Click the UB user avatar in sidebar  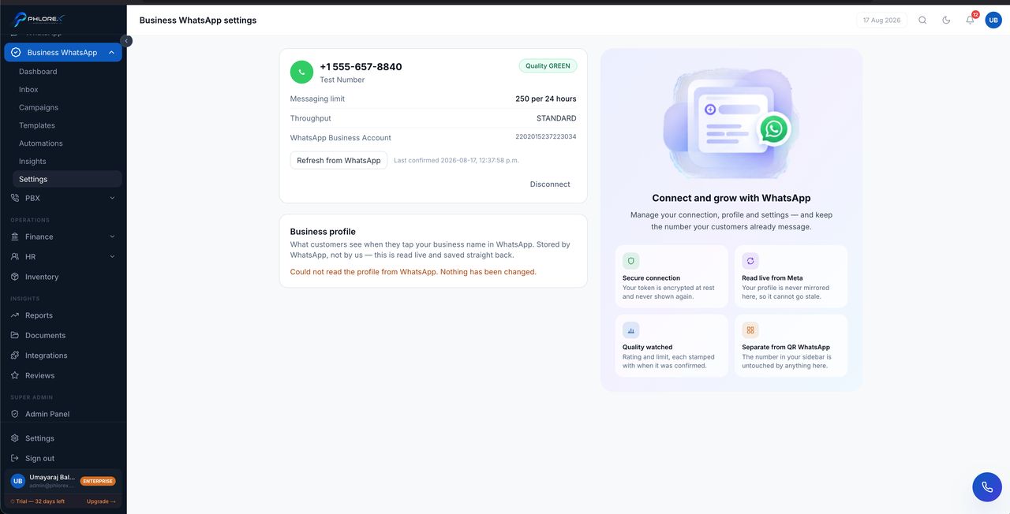18,481
